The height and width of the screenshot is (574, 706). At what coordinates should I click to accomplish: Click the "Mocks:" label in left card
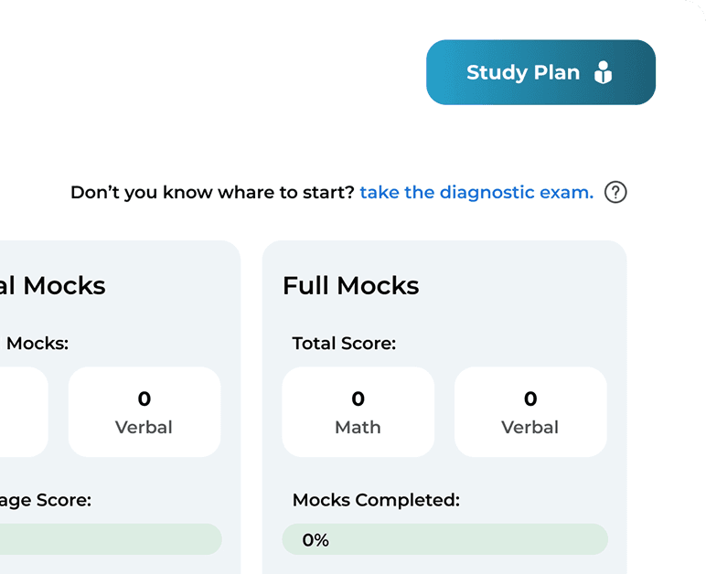(x=37, y=344)
